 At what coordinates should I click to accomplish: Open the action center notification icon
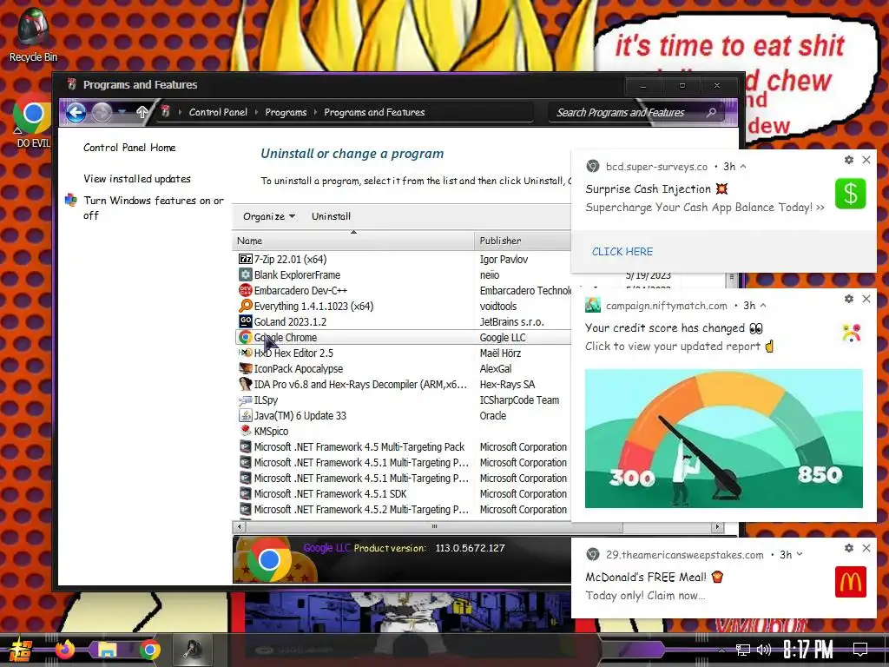[x=860, y=650]
